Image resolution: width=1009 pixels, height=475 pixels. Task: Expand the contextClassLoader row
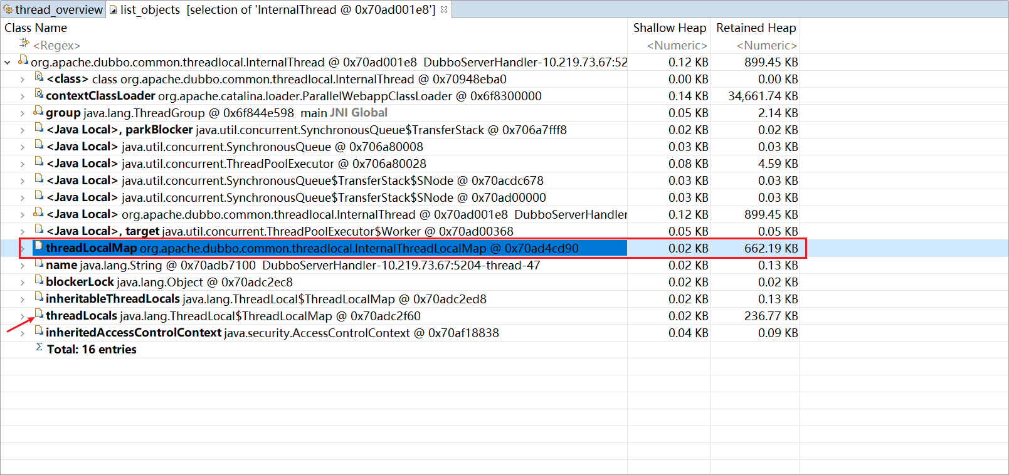[23, 96]
